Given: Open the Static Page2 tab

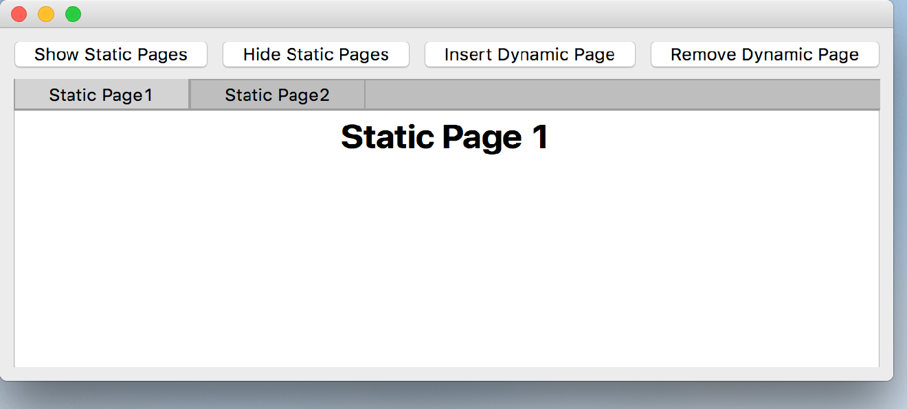Looking at the screenshot, I should click(277, 95).
